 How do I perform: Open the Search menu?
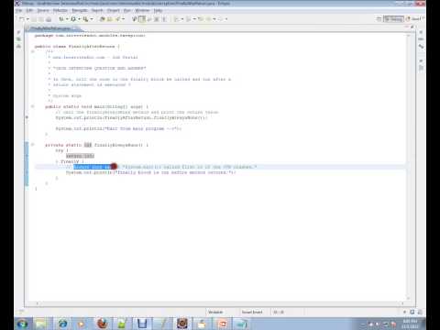(x=97, y=10)
